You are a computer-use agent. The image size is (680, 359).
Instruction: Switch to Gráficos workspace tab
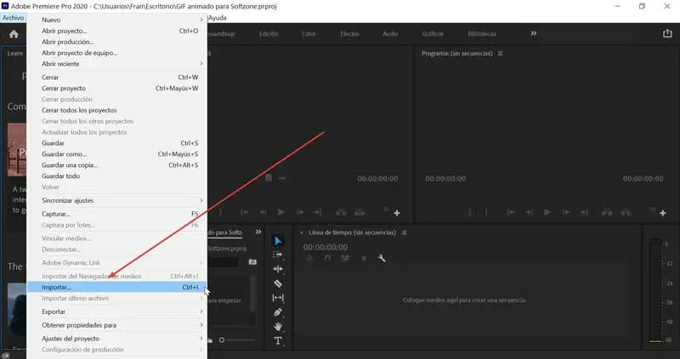pyautogui.click(x=433, y=34)
